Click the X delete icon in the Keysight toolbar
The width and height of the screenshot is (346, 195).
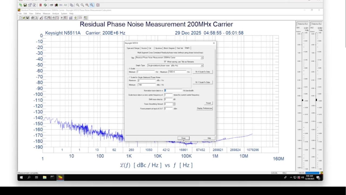tap(62, 18)
